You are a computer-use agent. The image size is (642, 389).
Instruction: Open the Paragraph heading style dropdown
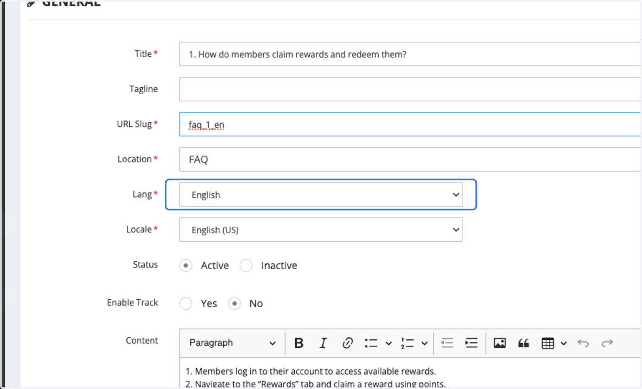click(233, 344)
